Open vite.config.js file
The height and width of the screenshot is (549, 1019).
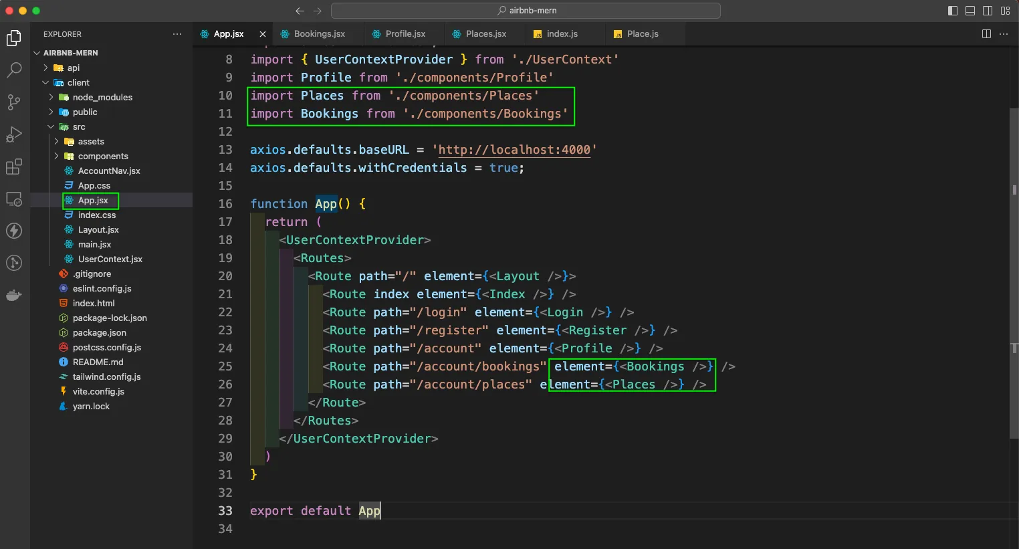coord(98,391)
